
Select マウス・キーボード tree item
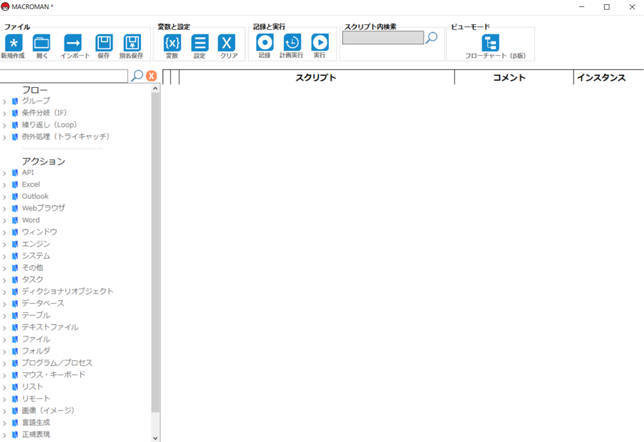pos(54,375)
